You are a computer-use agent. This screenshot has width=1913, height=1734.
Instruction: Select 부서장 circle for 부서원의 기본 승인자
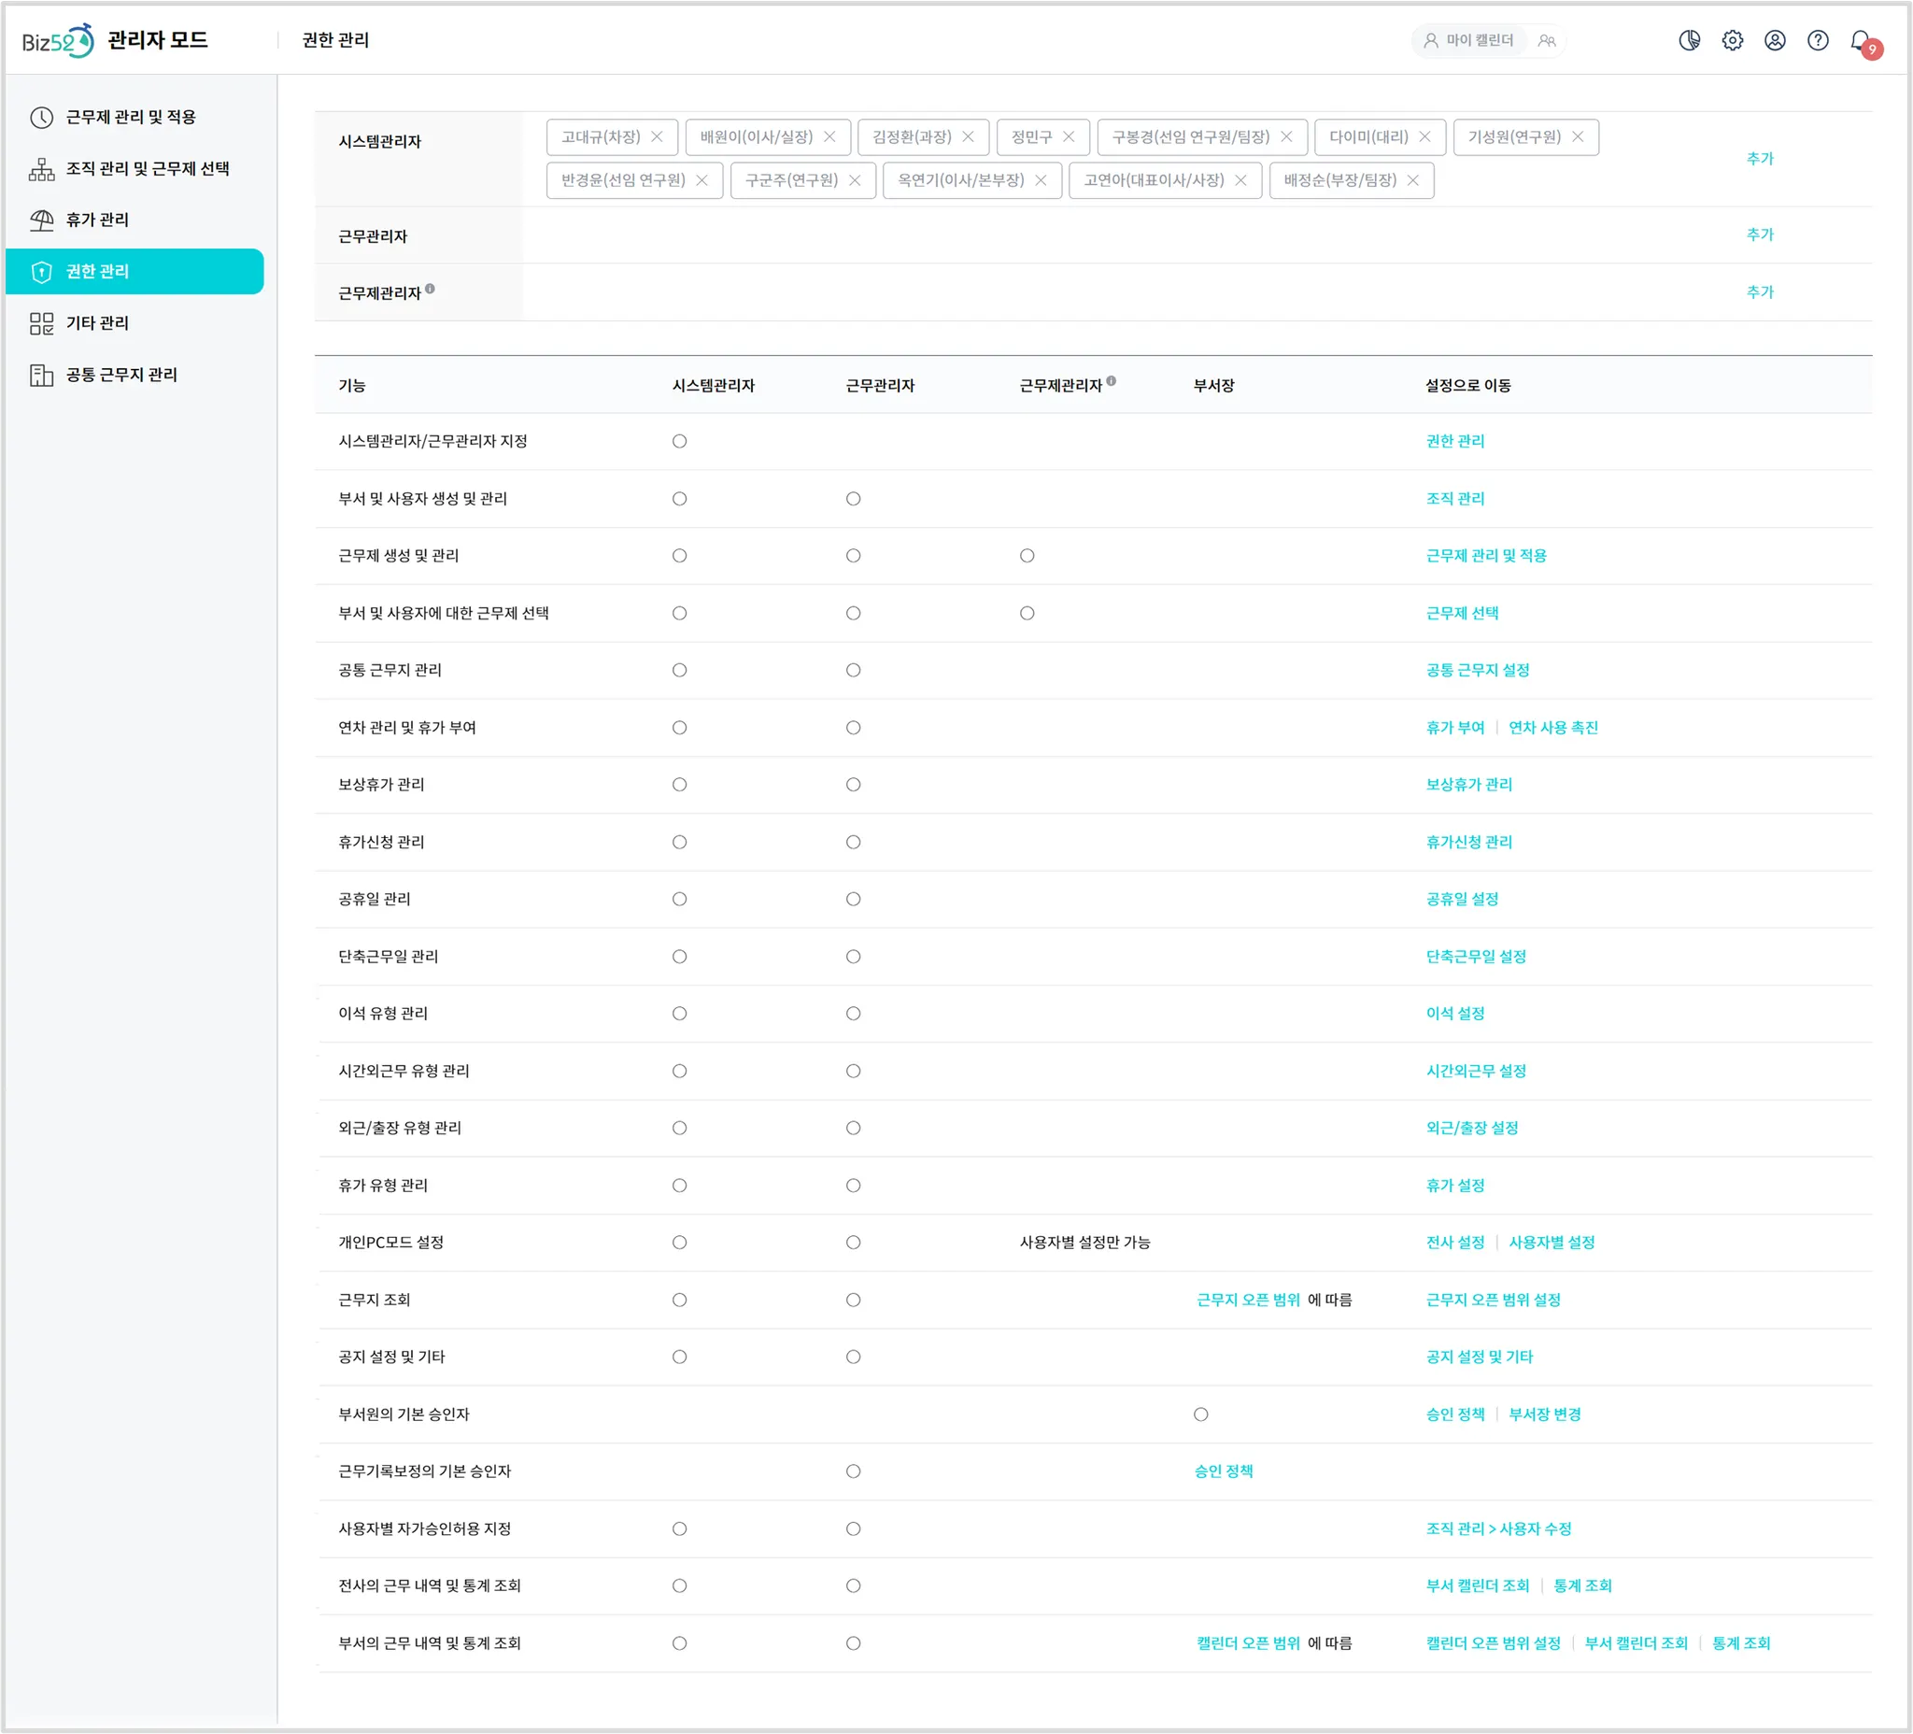[x=1200, y=1414]
